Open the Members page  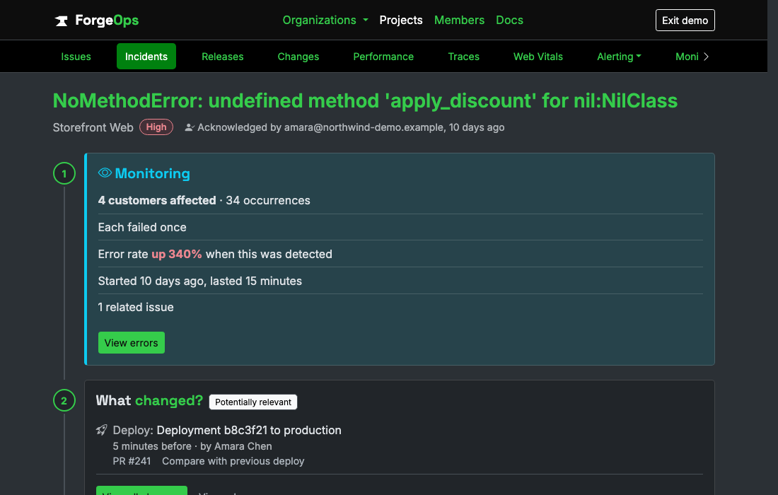coord(459,21)
